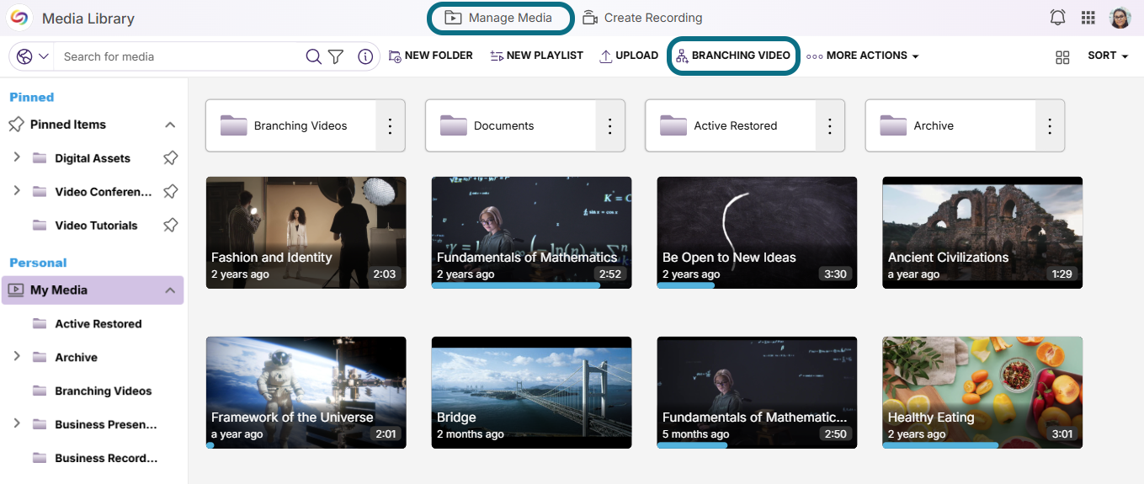Screen dimensions: 1144x484
Task: Unpin the Digital Assets folder
Action: tap(170, 158)
